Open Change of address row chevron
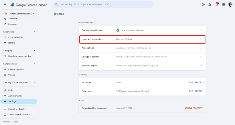 pyautogui.click(x=201, y=57)
